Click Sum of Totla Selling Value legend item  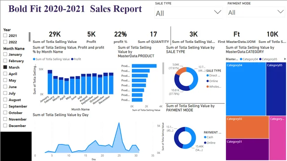(x=51, y=59)
